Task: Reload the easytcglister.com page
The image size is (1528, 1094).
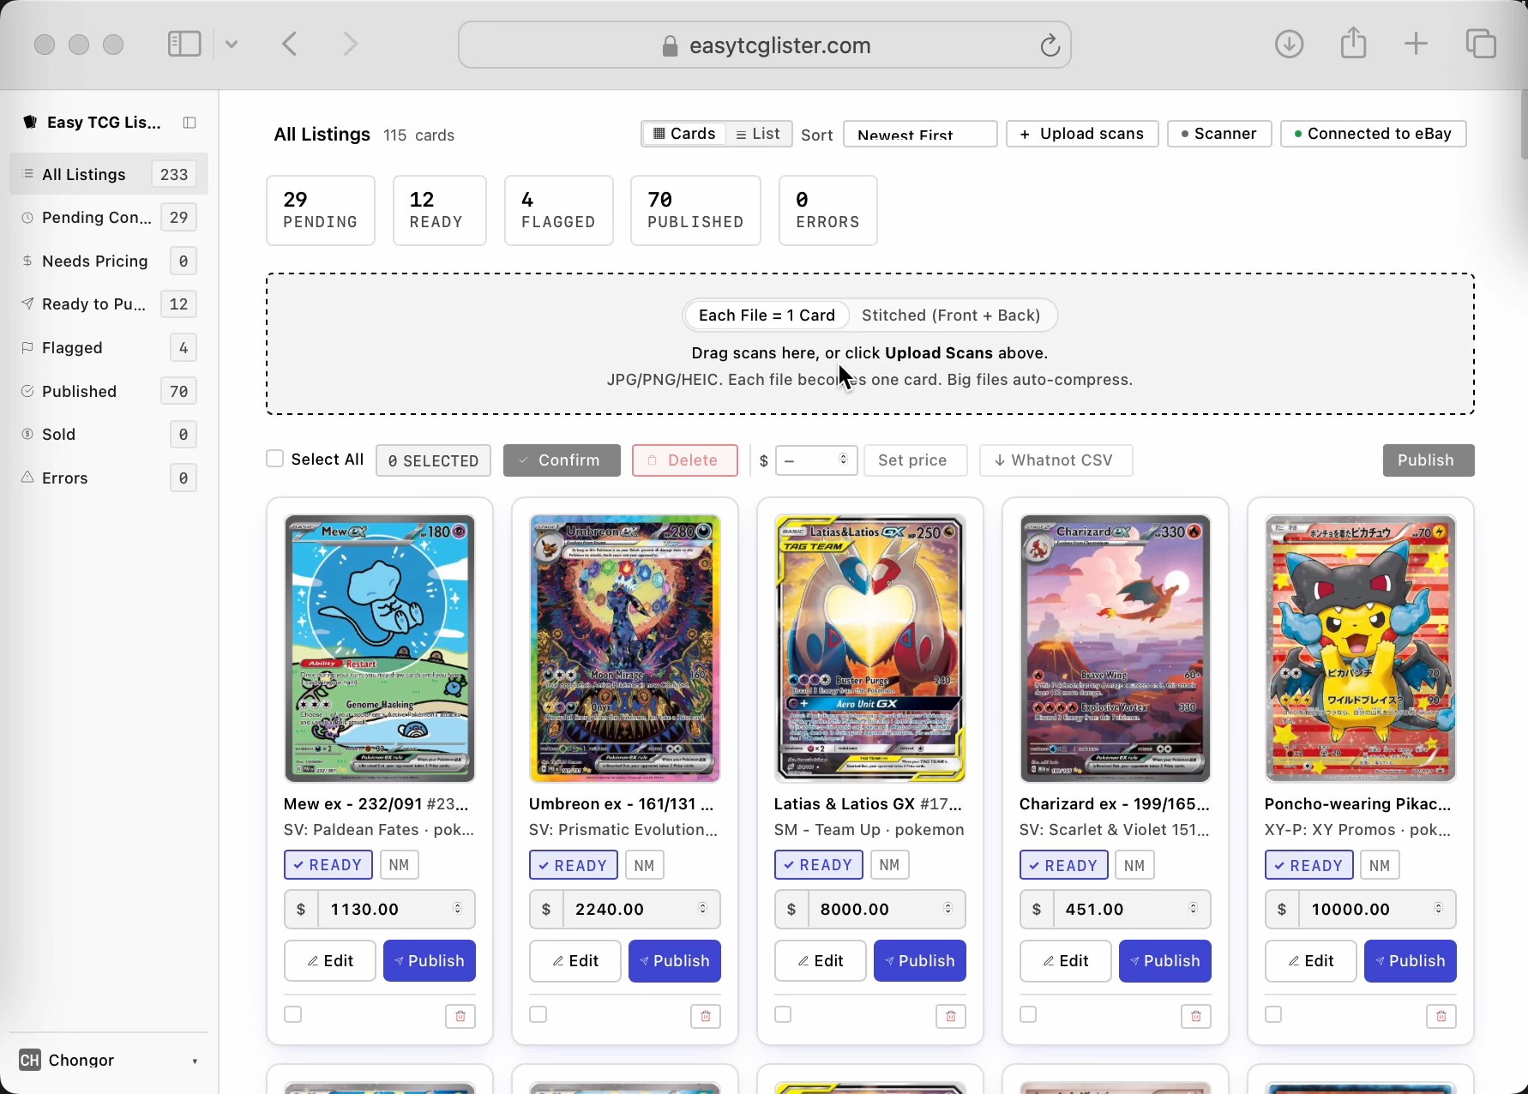Action: (1050, 45)
